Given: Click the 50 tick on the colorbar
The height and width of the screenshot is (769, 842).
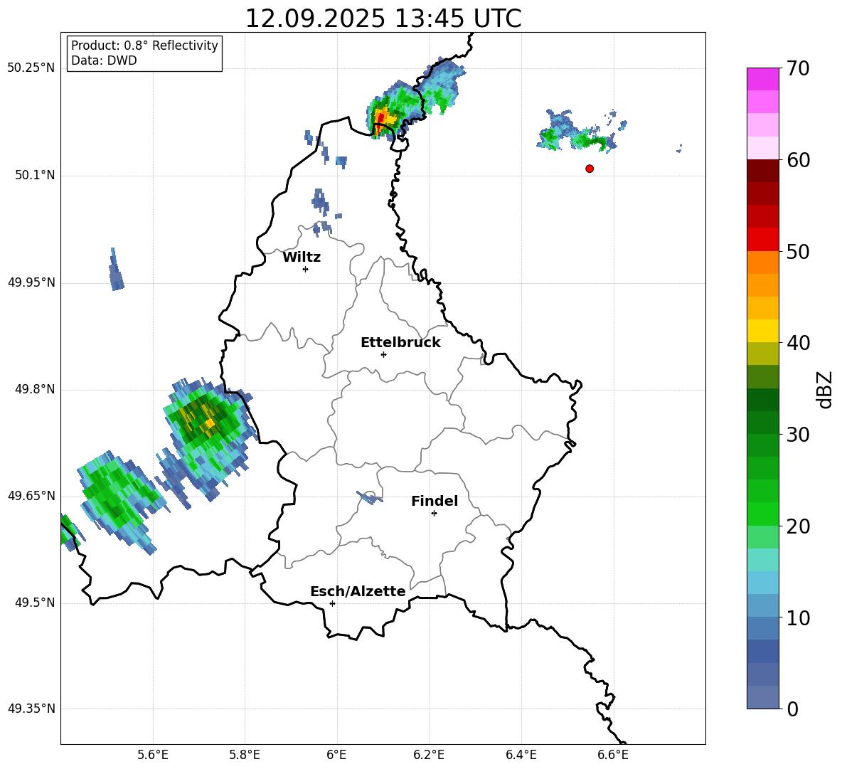Looking at the screenshot, I should pyautogui.click(x=798, y=252).
